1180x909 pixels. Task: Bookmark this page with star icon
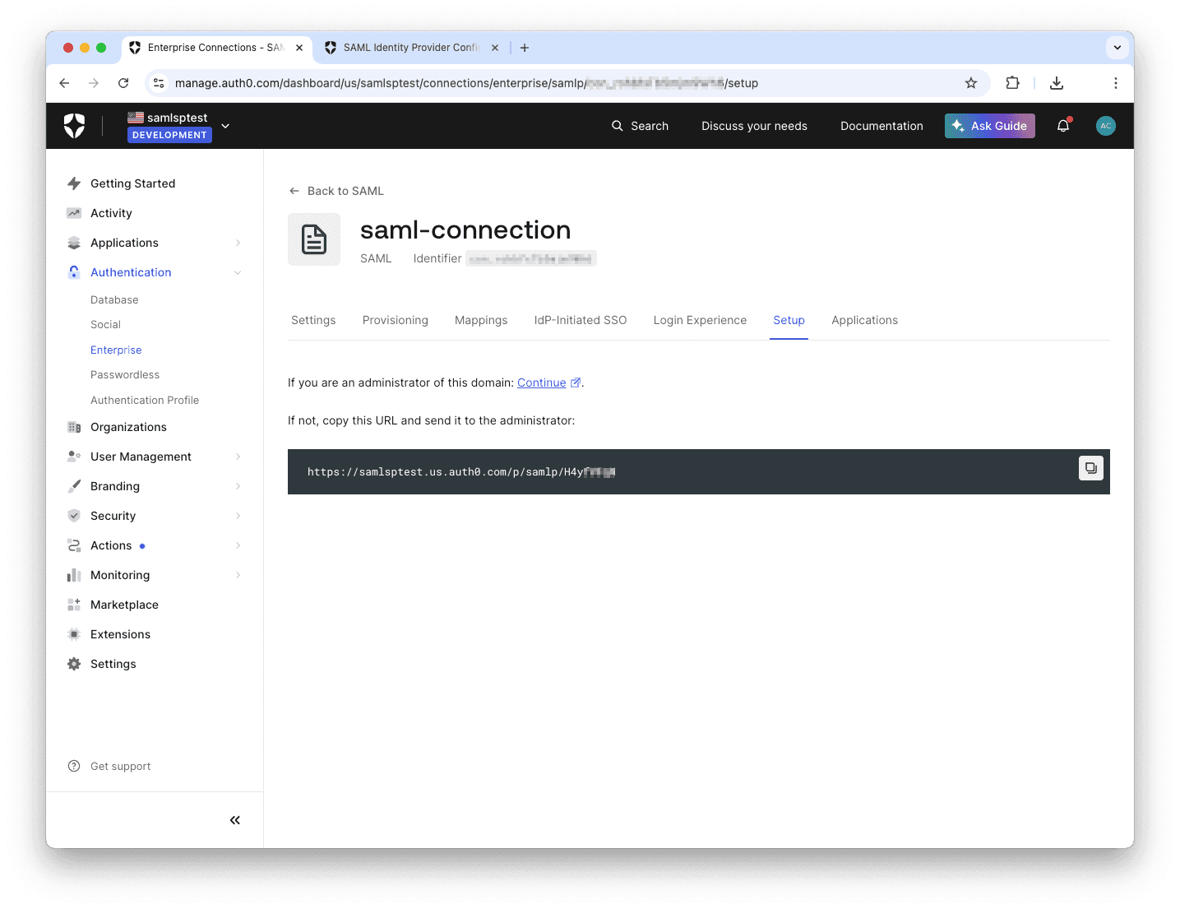[970, 83]
